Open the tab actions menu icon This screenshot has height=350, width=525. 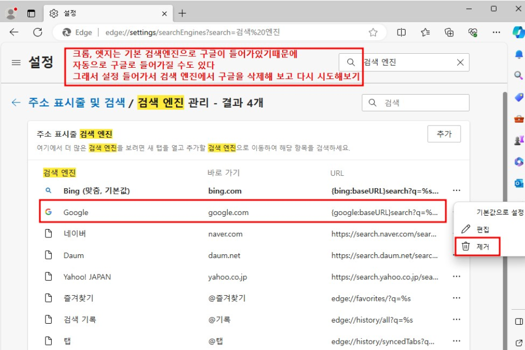tap(31, 13)
